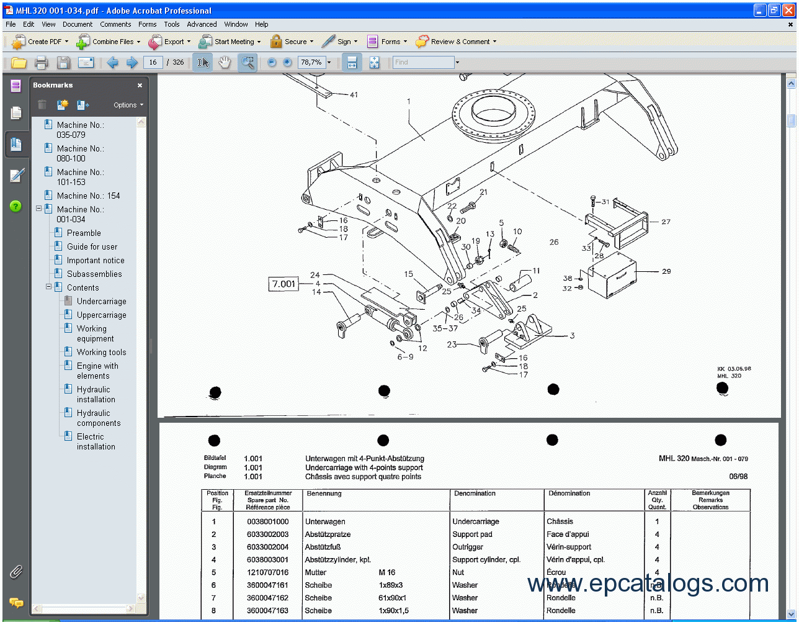Click the page number field

tap(153, 62)
